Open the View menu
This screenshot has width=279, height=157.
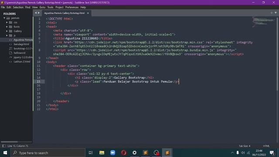pyautogui.click(x=35, y=7)
